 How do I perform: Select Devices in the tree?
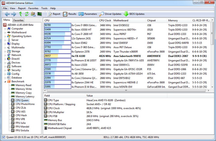[x=16, y=62]
